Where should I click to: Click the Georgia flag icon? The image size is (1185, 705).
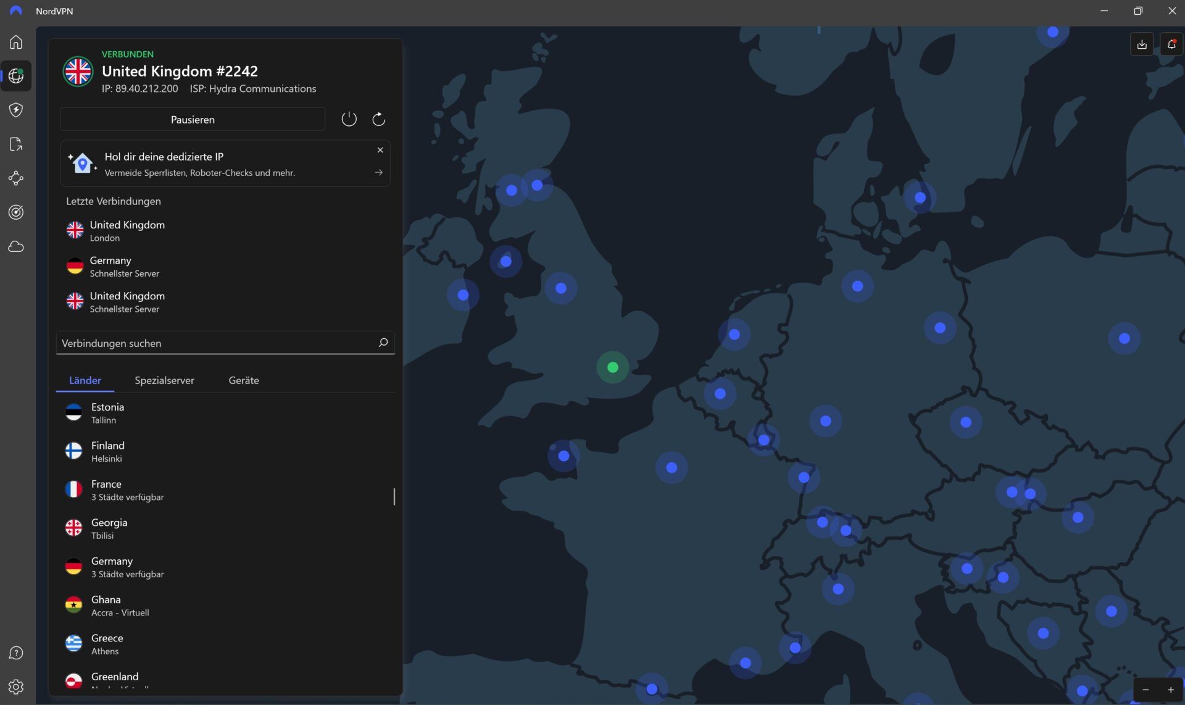coord(73,528)
